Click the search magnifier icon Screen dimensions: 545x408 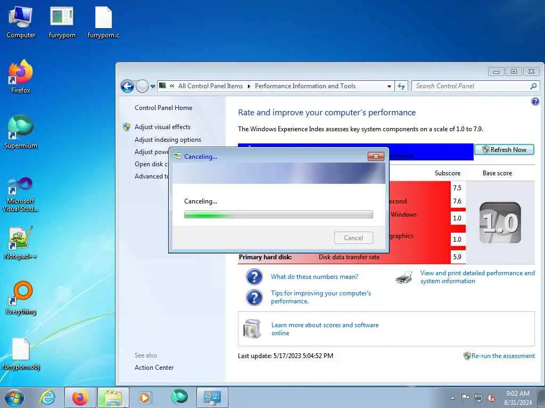[533, 86]
